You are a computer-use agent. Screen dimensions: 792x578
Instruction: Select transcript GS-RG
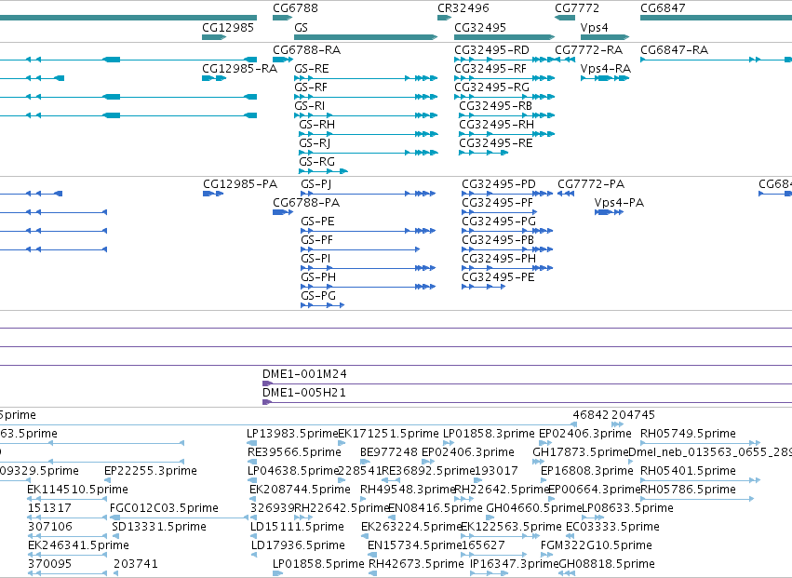point(316,162)
